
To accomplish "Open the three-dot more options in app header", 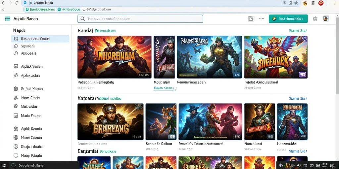I will click(x=262, y=19).
